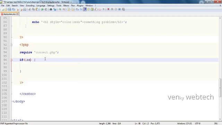Click the Paste toolbar icon
The width and height of the screenshot is (222, 125).
point(37,9)
